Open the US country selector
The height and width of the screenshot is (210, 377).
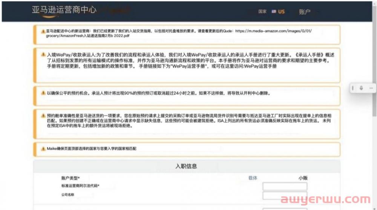[279, 12]
